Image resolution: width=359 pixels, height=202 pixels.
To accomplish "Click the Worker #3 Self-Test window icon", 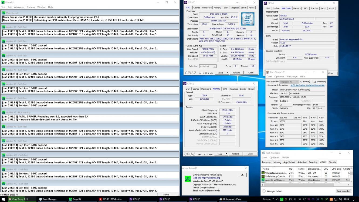I will click(x=4, y=56).
